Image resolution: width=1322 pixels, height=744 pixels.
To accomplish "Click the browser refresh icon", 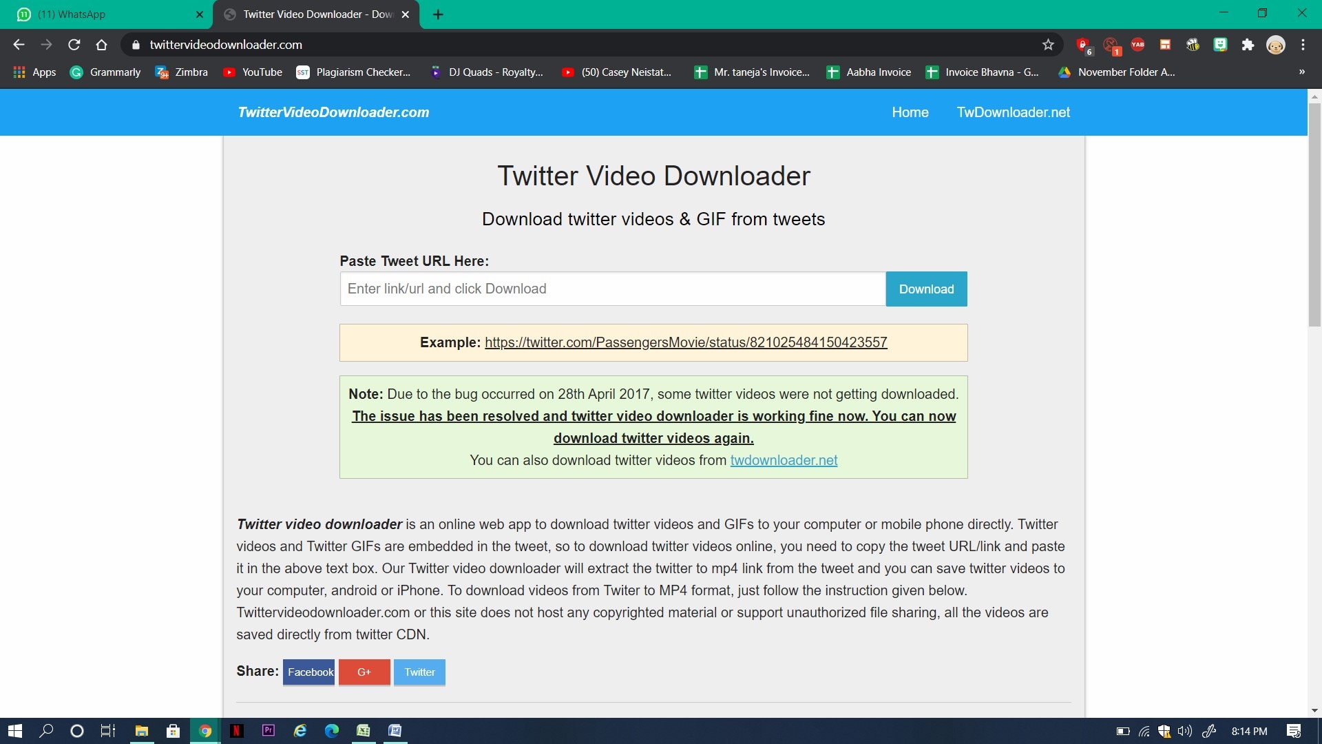I will [x=74, y=43].
